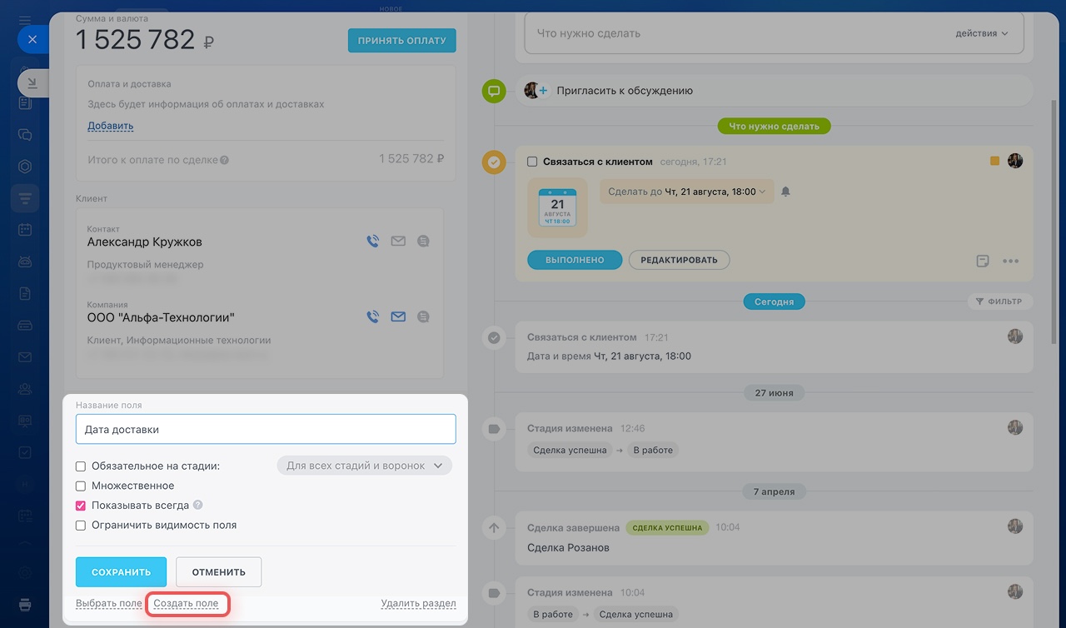Click the ОТМЕНИТЬ button
The width and height of the screenshot is (1066, 628).
point(218,572)
